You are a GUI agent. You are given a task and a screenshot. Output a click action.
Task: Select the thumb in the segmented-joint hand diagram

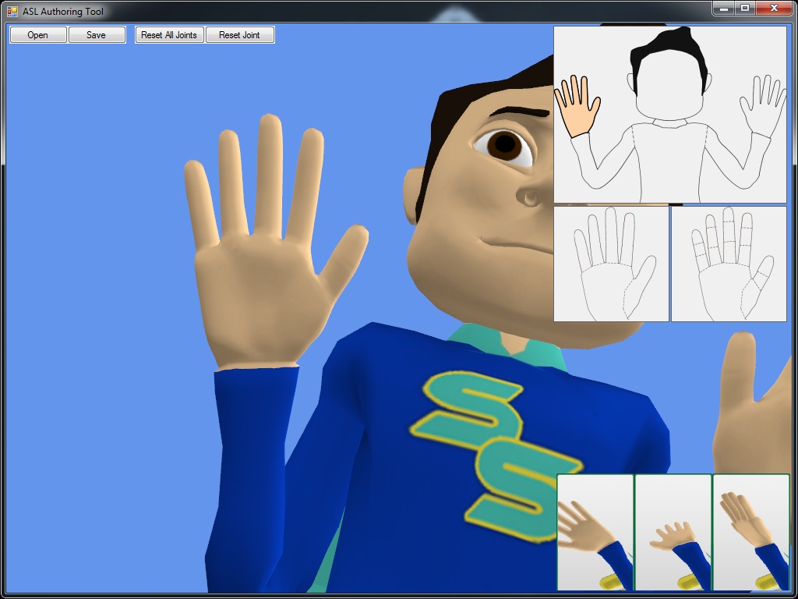click(x=760, y=281)
